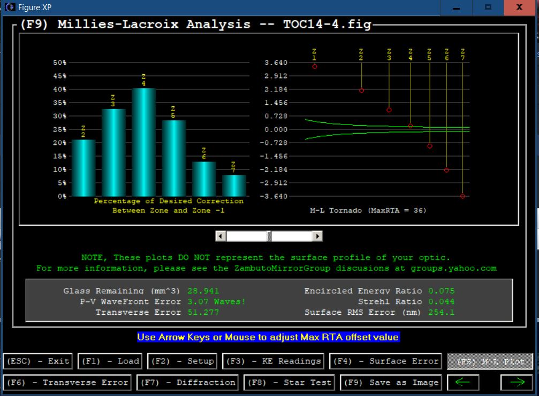Click the Encircled Energy Ratio value 0.075
Viewport: 539px width, 396px height.
point(442,291)
